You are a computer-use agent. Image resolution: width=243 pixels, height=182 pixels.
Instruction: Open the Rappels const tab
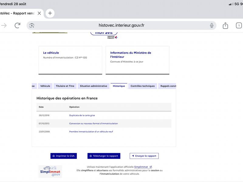(x=167, y=86)
